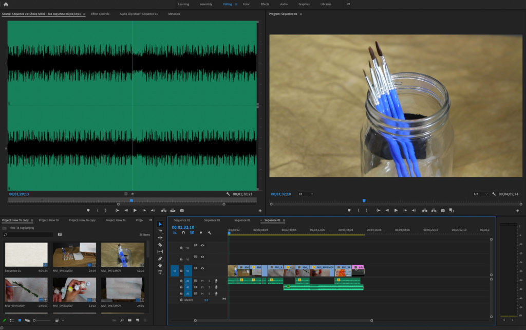
Task: Expand Project panel tabs overflow chevrons
Action: click(151, 220)
